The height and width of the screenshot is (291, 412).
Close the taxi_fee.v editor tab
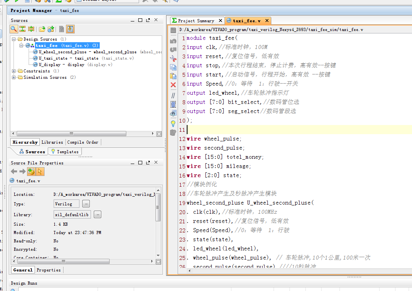tap(267, 21)
